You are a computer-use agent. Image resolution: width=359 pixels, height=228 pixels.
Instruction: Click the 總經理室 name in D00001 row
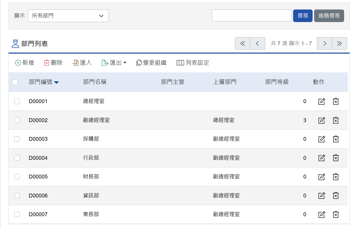[x=94, y=101]
